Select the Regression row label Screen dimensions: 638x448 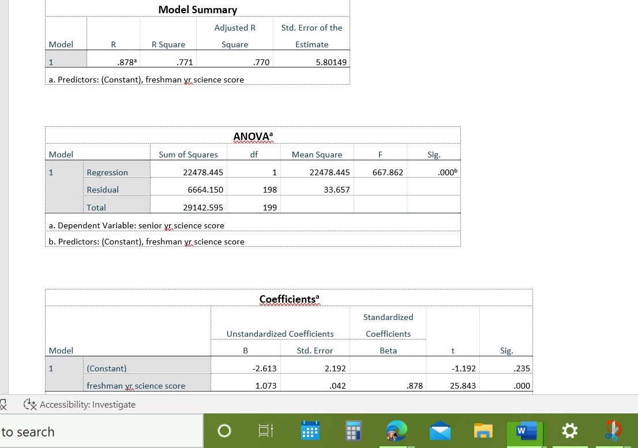107,172
